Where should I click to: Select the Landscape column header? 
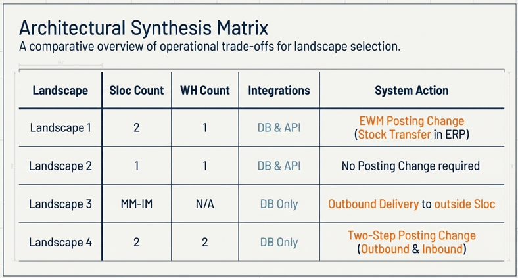[60, 91]
